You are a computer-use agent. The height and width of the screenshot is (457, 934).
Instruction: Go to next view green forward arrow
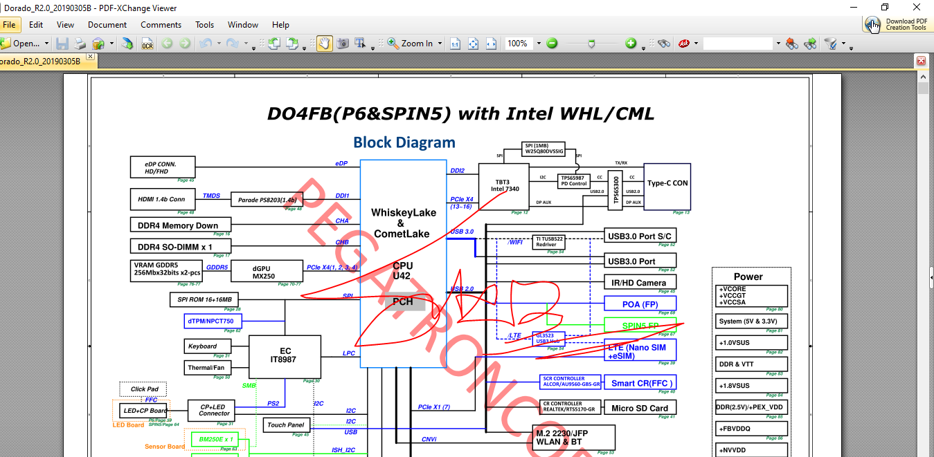pos(185,43)
